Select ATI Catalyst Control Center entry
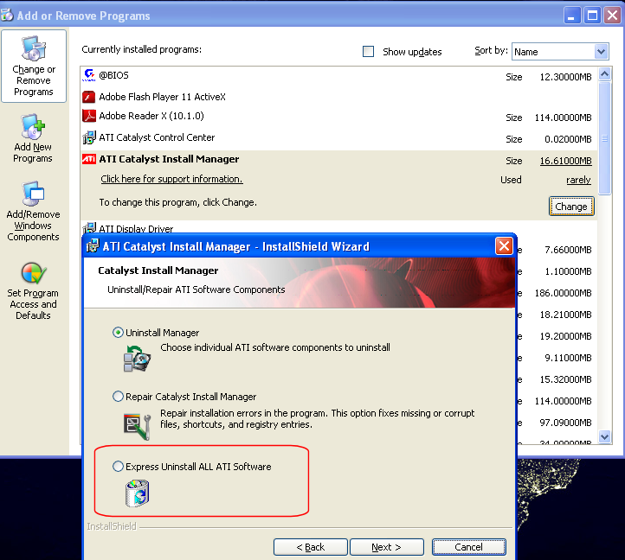This screenshot has width=625, height=560. point(339,137)
